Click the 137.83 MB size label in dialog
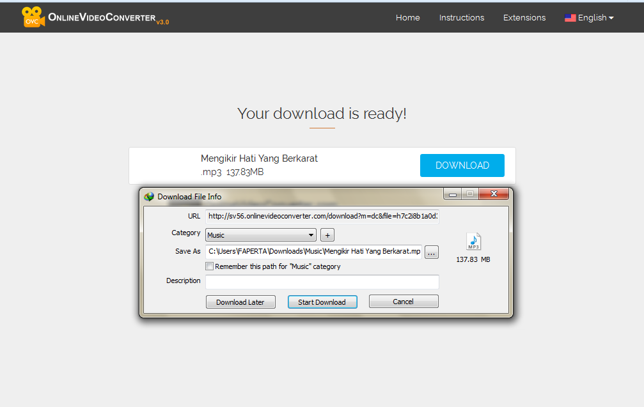 pos(473,259)
